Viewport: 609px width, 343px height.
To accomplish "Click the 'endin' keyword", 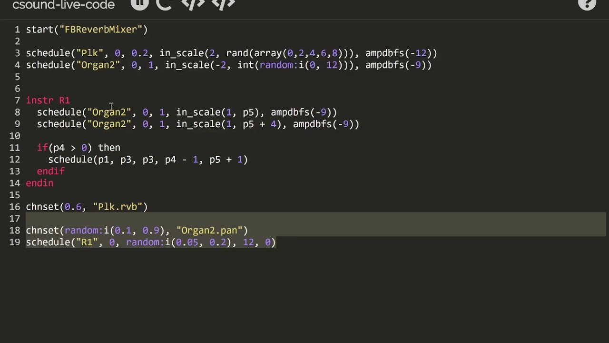I will [39, 183].
